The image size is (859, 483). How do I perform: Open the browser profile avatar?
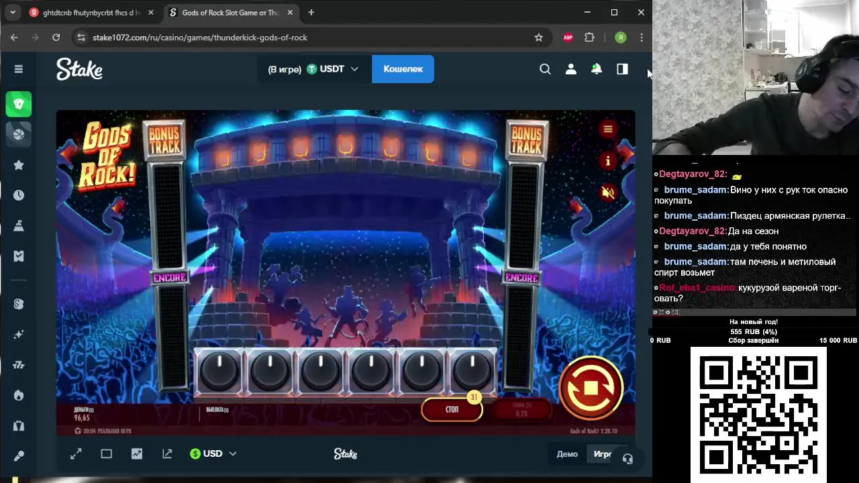pyautogui.click(x=621, y=38)
